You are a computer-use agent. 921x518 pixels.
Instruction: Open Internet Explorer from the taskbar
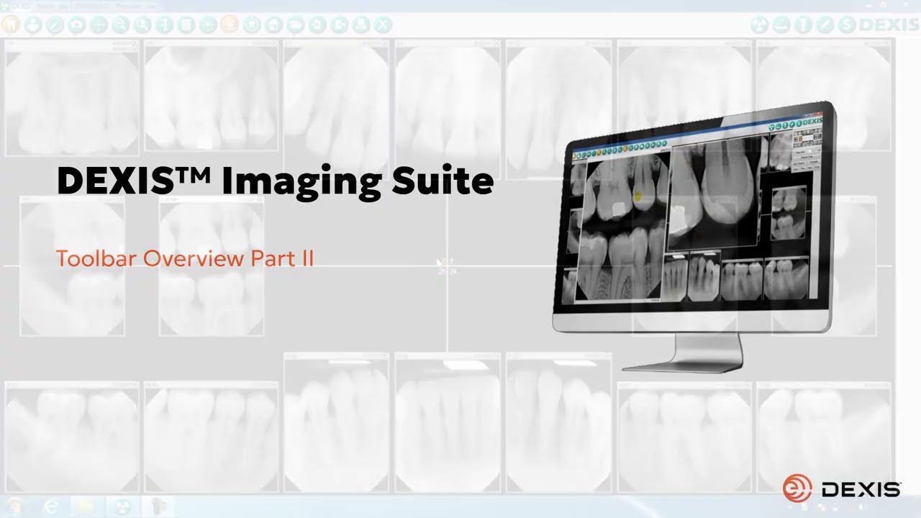(51, 507)
